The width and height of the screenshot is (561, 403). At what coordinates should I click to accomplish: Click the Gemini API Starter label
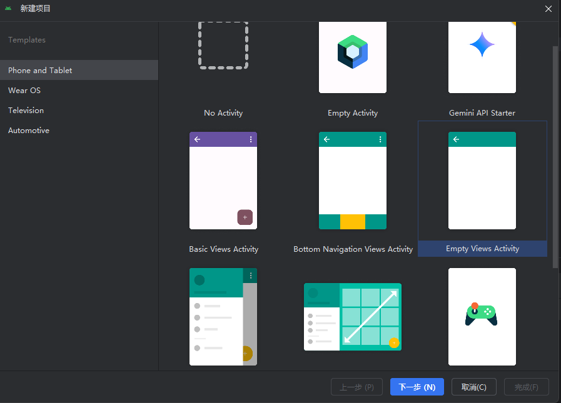[x=482, y=113]
